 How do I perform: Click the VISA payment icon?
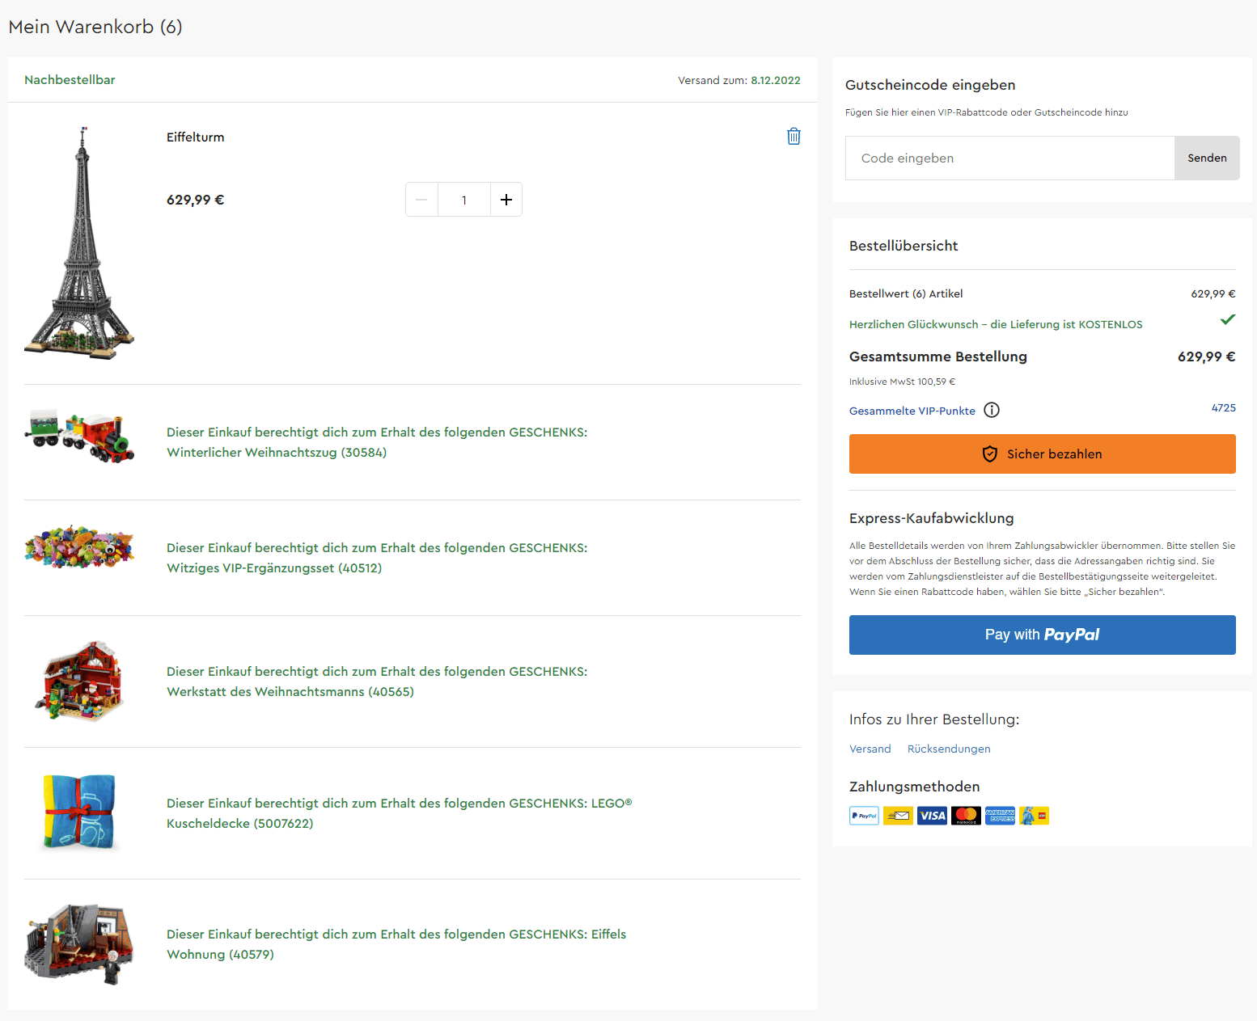click(932, 816)
